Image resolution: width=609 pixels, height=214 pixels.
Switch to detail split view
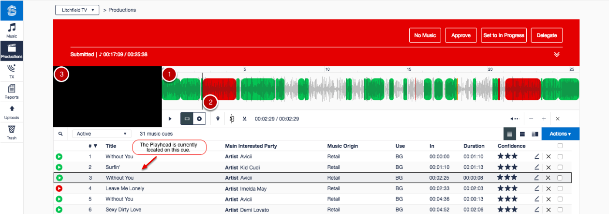click(535, 134)
